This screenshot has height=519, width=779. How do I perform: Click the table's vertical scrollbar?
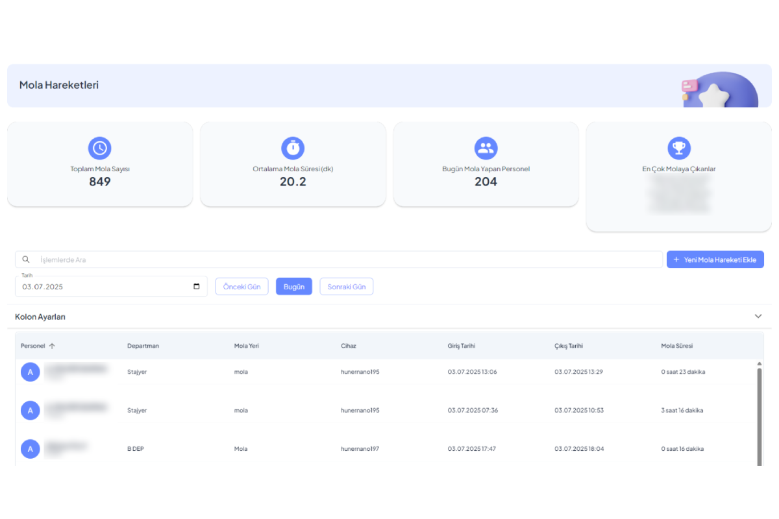coord(759,415)
